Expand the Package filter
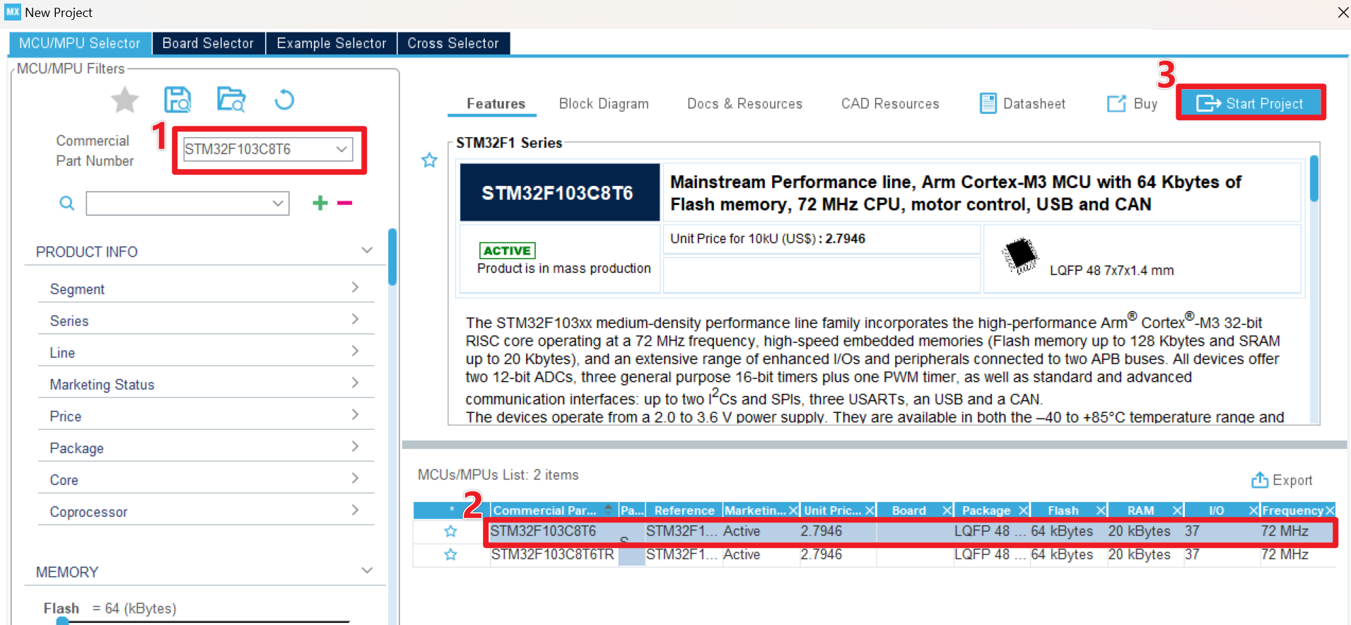The width and height of the screenshot is (1351, 625). pyautogui.click(x=355, y=446)
